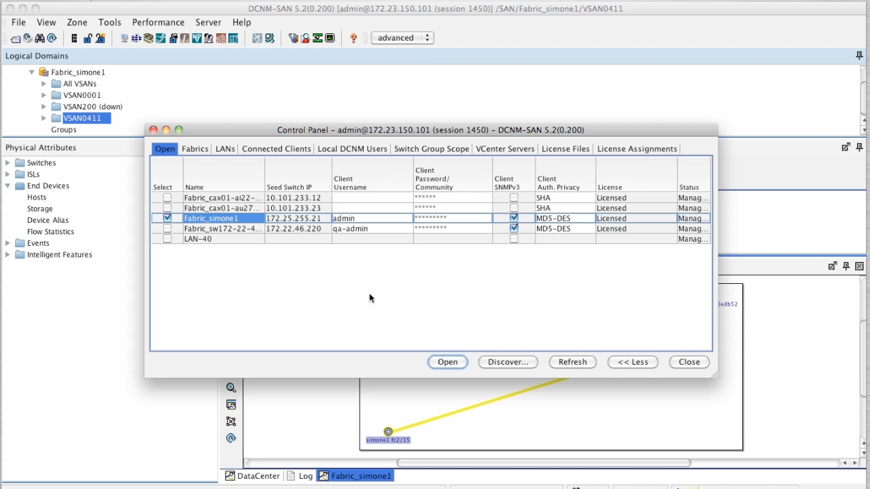Click the blue-and-yellow link toolbar icon
The width and height of the screenshot is (870, 489).
pos(136,38)
